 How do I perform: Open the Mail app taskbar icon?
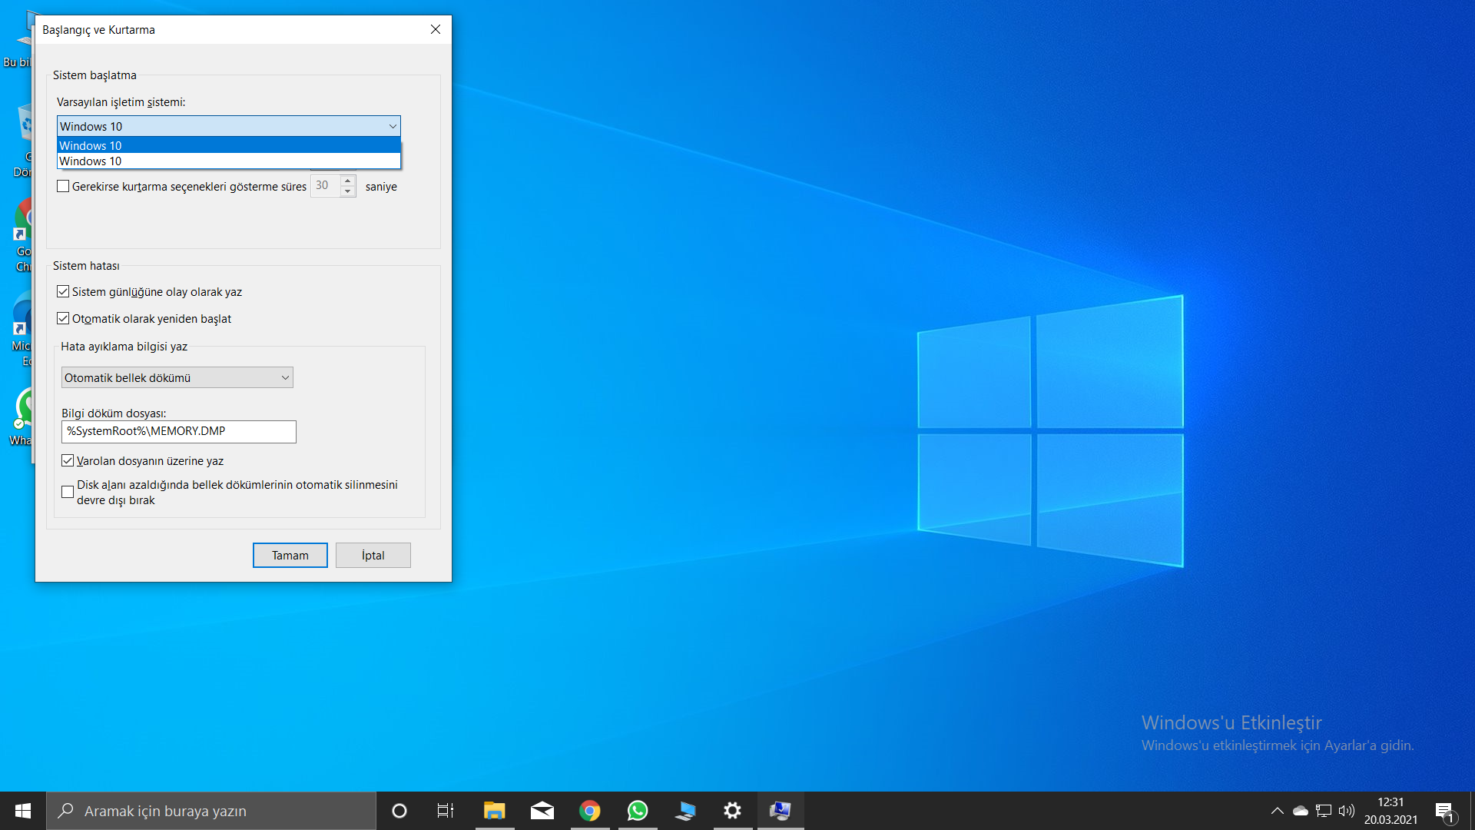[x=542, y=811]
